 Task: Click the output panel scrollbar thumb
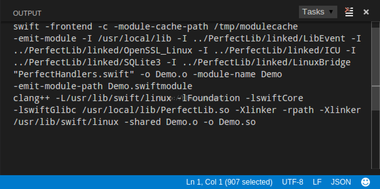point(376,69)
